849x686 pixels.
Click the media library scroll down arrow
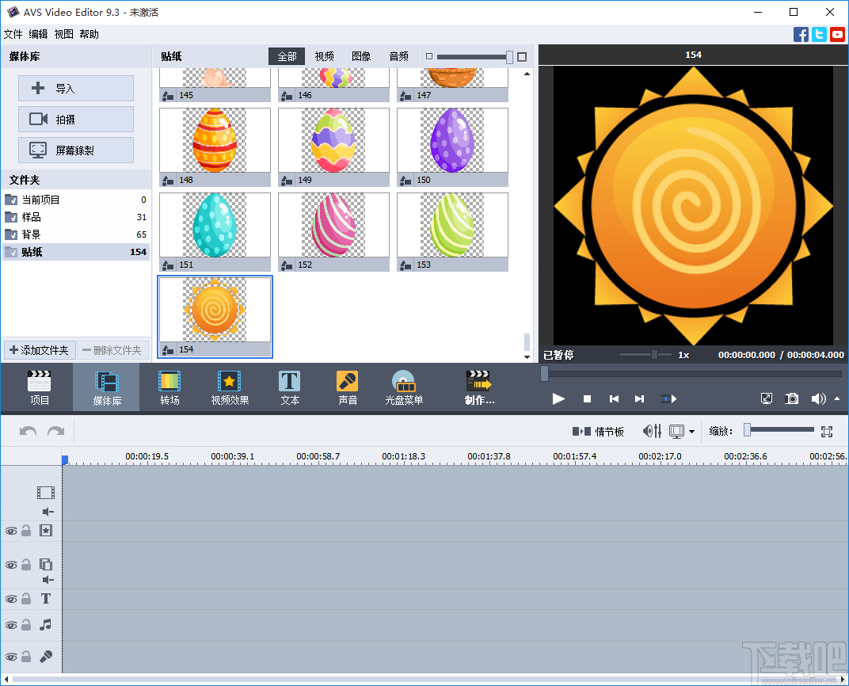(x=527, y=356)
